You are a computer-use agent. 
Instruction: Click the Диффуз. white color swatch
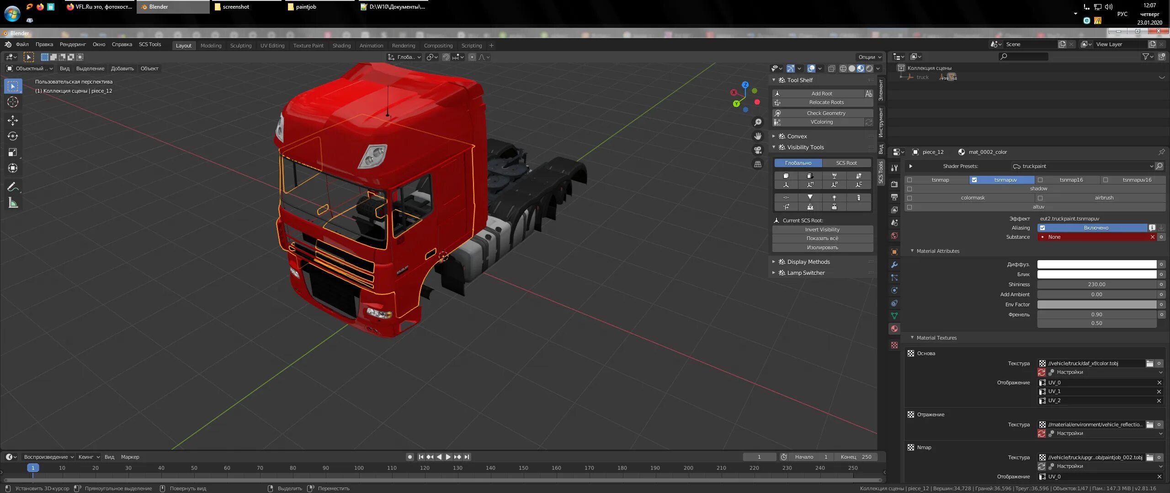(1097, 264)
